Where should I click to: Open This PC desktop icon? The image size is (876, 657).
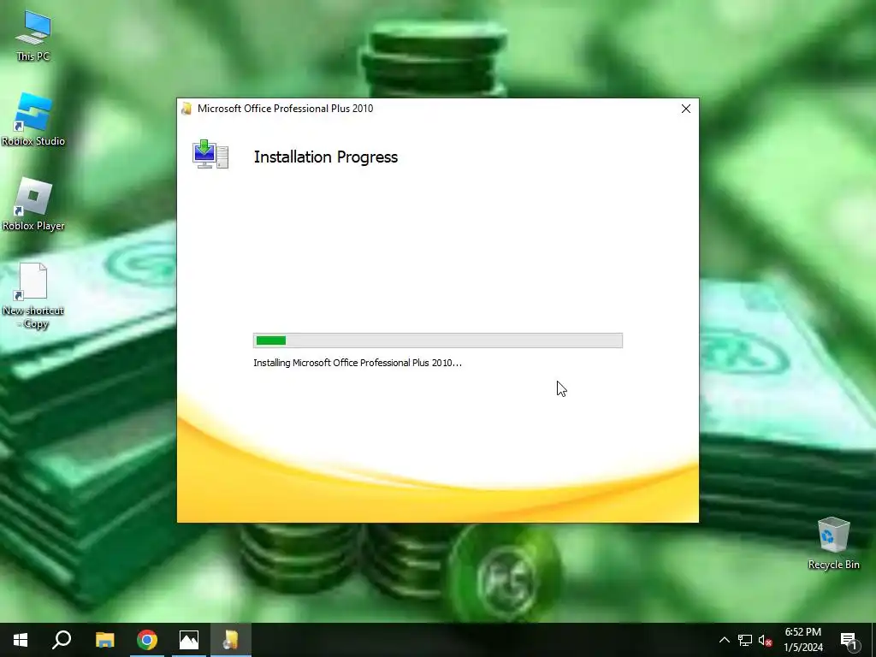tap(33, 34)
